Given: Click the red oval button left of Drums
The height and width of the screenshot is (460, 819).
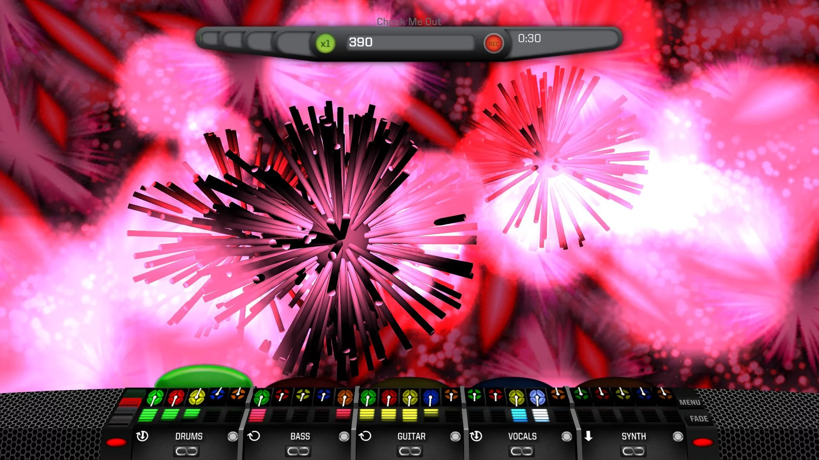Looking at the screenshot, I should [116, 443].
